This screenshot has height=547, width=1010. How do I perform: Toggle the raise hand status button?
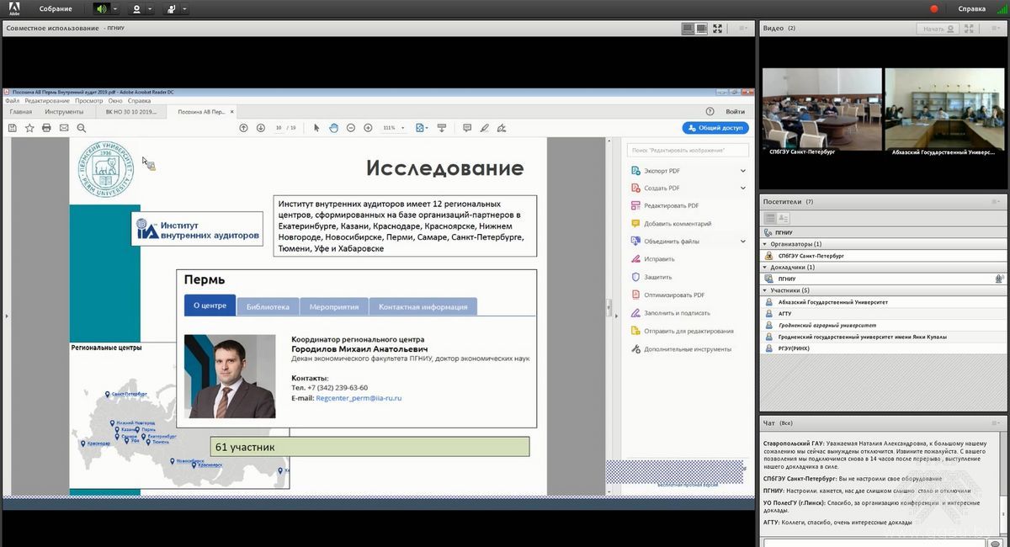(172, 8)
